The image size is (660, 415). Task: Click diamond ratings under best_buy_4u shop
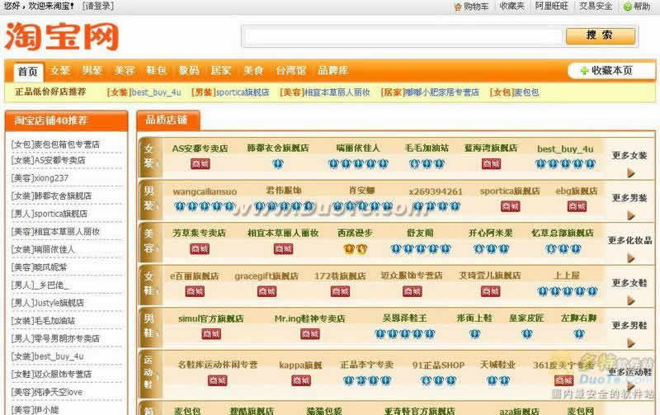tap(565, 163)
